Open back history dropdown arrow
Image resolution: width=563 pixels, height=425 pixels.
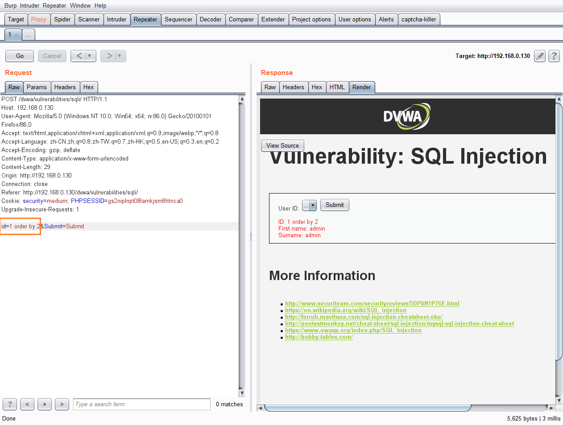point(90,56)
